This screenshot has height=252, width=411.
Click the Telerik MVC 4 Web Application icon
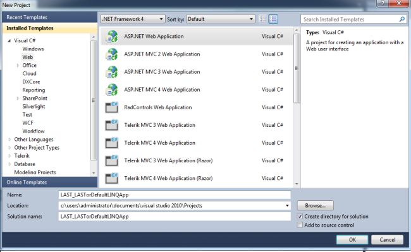click(x=112, y=143)
